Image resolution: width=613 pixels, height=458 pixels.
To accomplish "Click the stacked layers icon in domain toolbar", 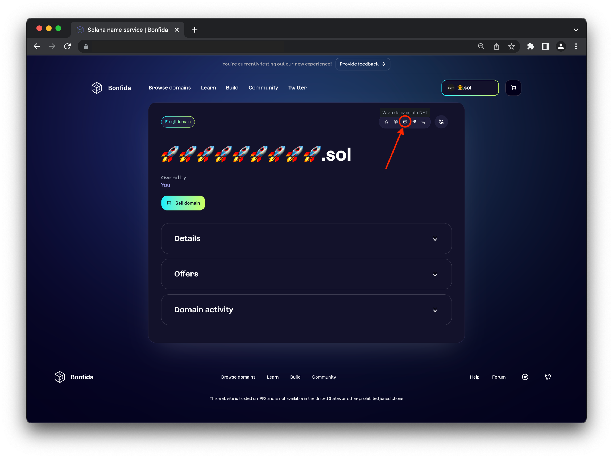I will pos(396,122).
